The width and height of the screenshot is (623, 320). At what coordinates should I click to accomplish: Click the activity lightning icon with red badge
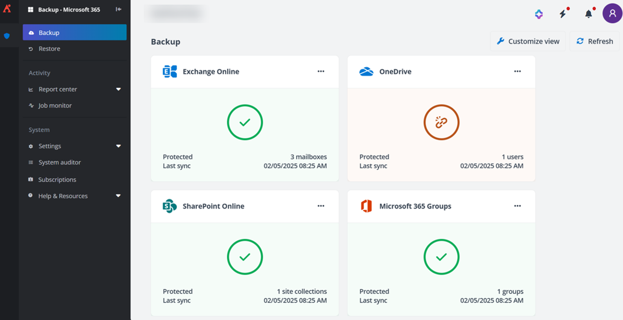pos(563,14)
